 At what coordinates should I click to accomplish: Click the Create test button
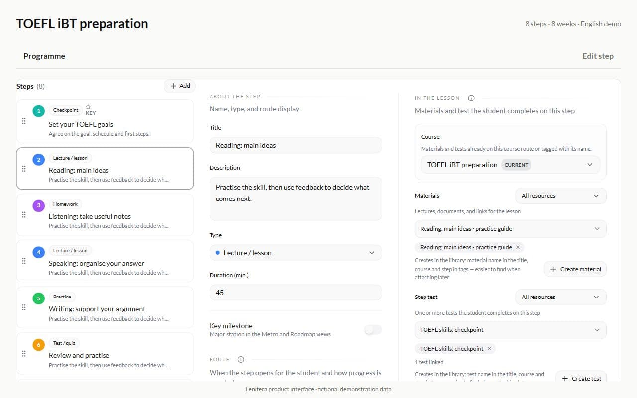581,378
